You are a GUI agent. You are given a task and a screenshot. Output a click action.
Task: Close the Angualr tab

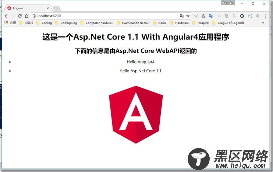[x=47, y=8]
